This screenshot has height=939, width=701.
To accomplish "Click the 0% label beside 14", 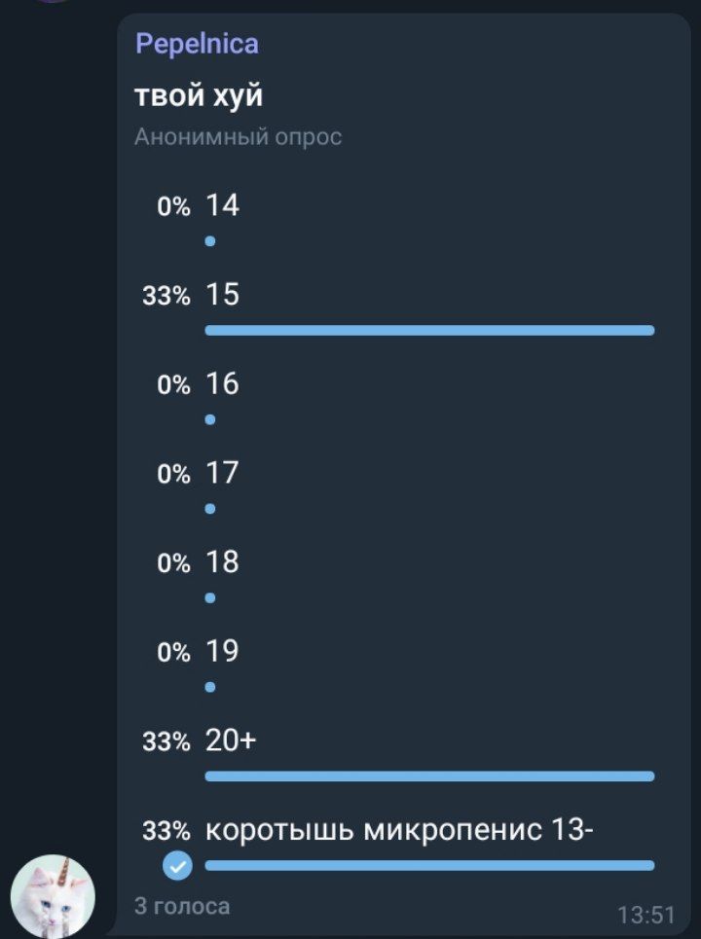I will [x=173, y=206].
